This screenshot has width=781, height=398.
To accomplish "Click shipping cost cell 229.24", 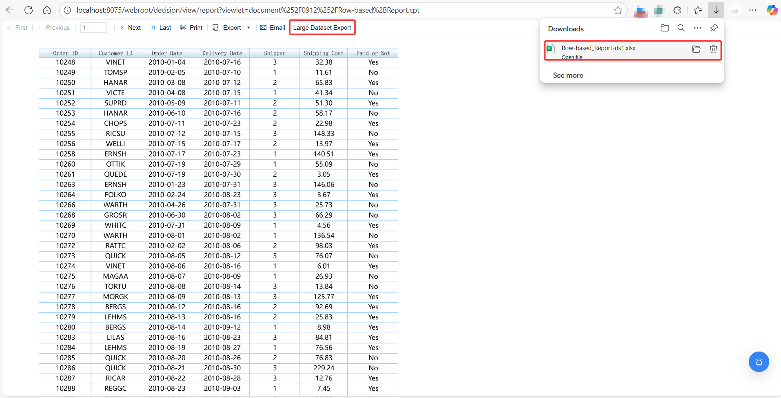I will (x=324, y=368).
